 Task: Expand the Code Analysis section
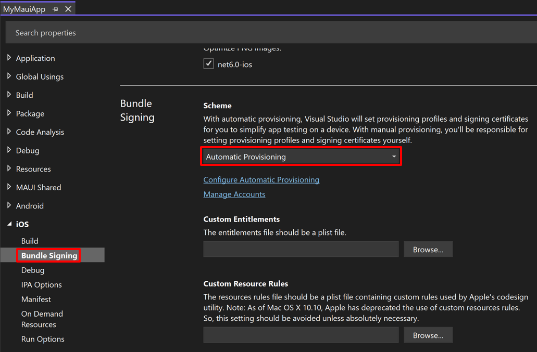click(x=9, y=132)
